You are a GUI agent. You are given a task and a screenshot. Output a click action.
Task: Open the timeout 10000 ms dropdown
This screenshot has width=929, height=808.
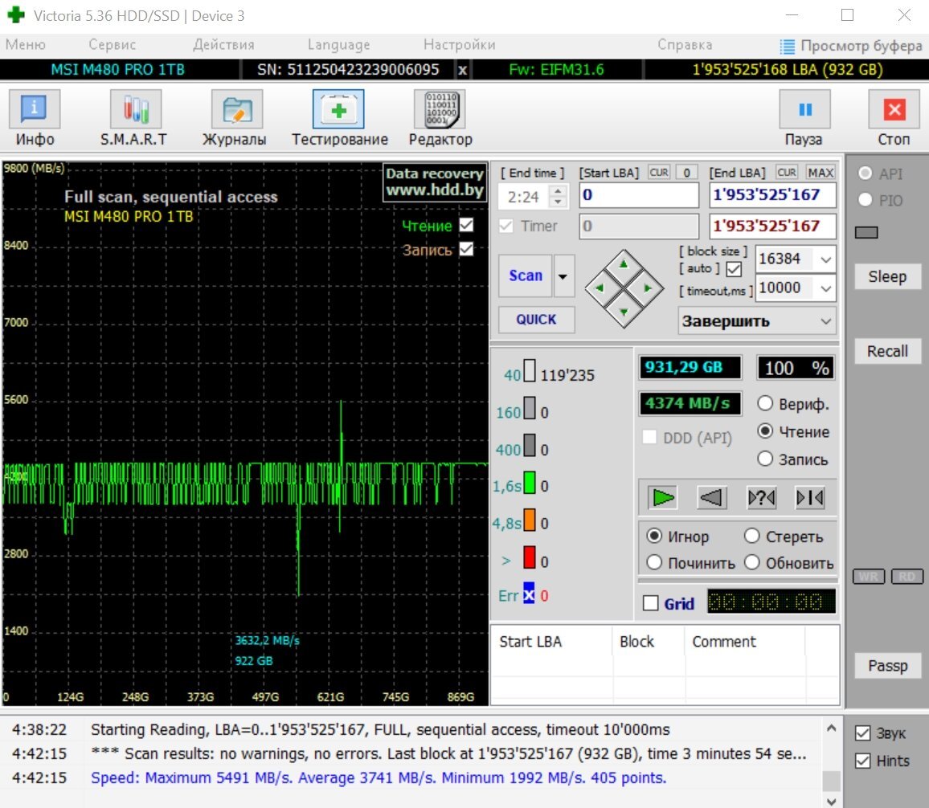[825, 288]
